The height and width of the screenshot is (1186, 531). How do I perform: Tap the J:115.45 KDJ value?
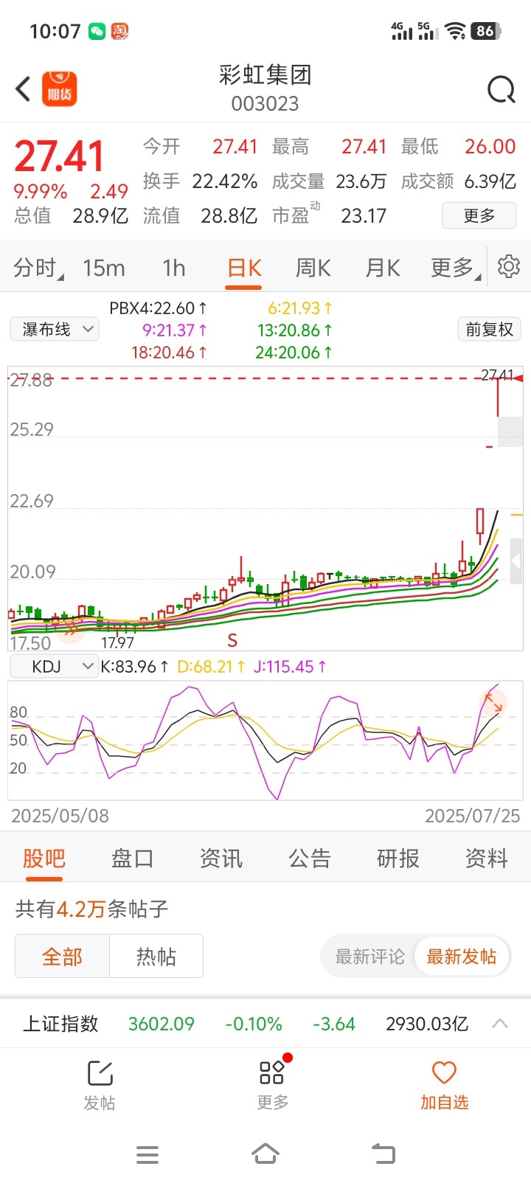[290, 667]
